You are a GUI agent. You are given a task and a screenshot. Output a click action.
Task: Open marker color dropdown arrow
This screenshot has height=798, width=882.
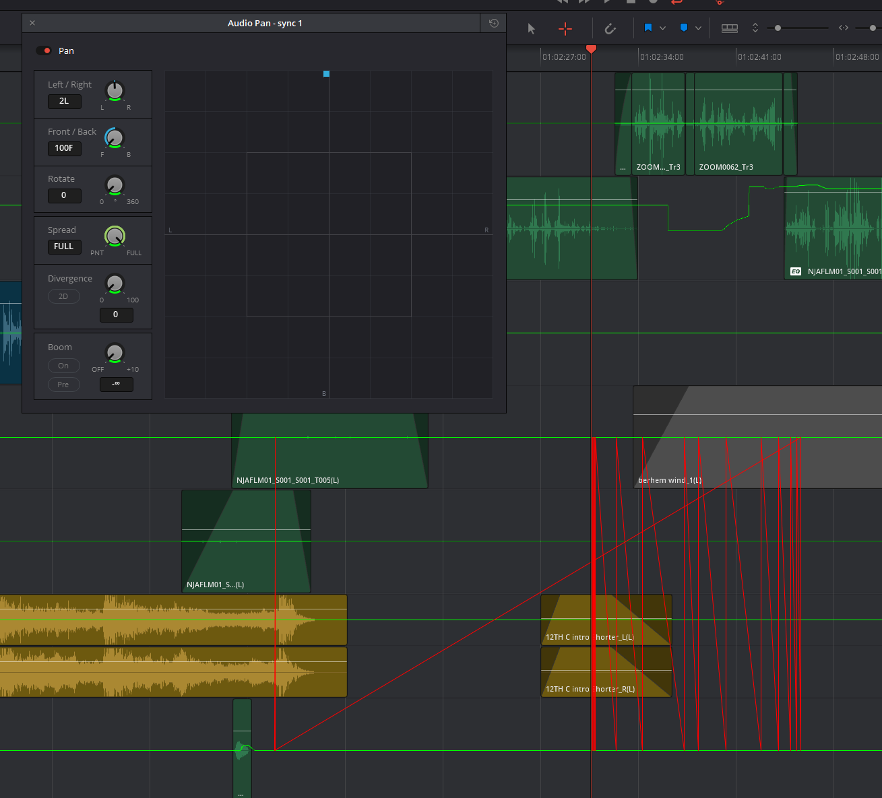(x=699, y=28)
